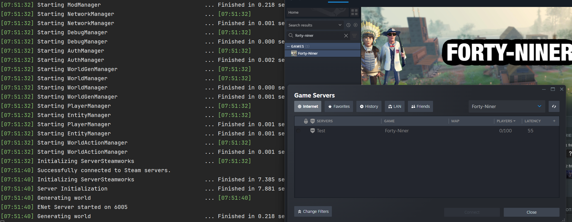Screen dimensions: 572x222
Task: Click the latency value 55
Action: tap(530, 131)
